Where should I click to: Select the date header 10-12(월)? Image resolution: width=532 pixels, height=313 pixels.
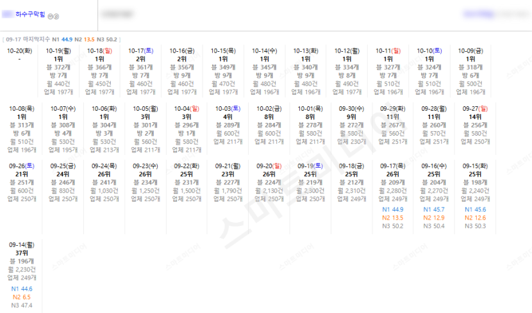tap(347, 51)
